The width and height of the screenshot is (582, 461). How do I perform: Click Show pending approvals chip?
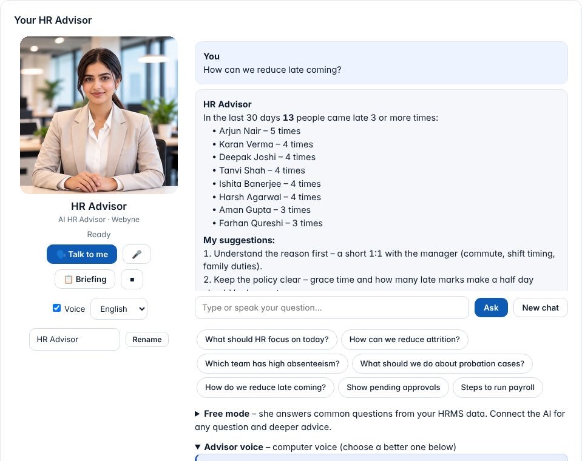393,387
